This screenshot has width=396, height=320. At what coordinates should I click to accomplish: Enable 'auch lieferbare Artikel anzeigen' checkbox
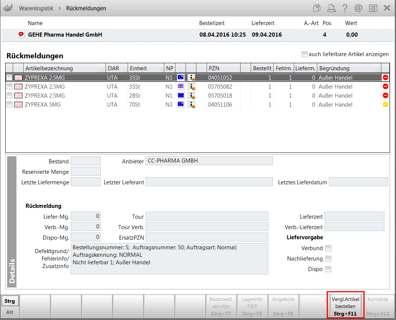(304, 54)
